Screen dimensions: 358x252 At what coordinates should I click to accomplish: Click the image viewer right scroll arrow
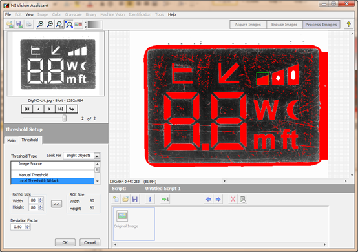346,181
